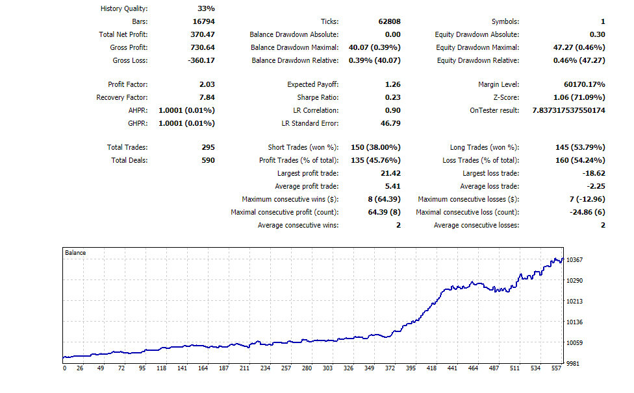Click the Profit Factor value 2.03
Screen dimensions: 634x393
[207, 84]
